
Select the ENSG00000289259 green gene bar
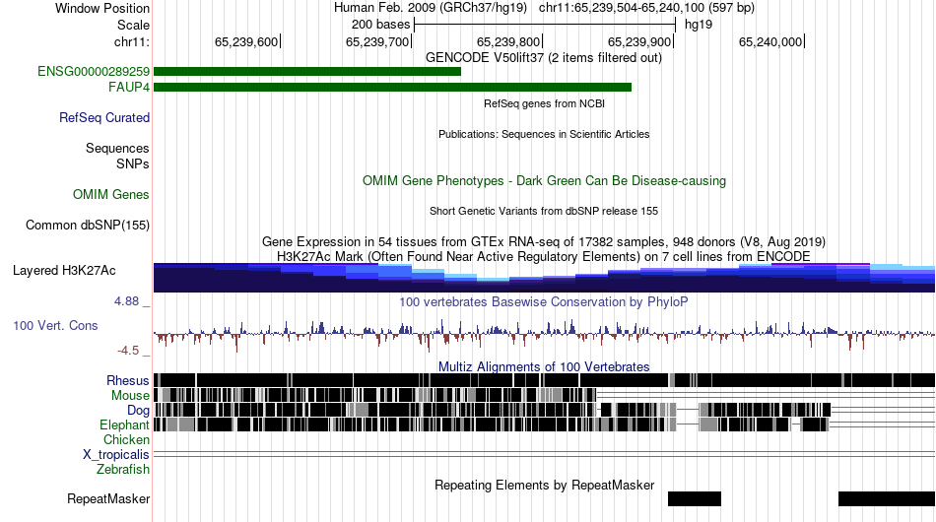point(306,72)
